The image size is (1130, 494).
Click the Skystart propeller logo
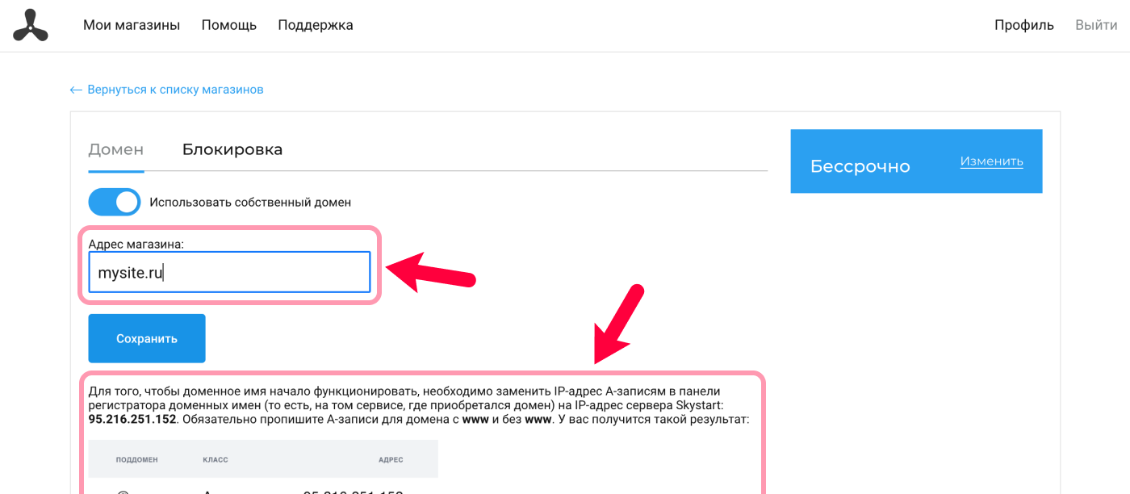click(x=31, y=25)
